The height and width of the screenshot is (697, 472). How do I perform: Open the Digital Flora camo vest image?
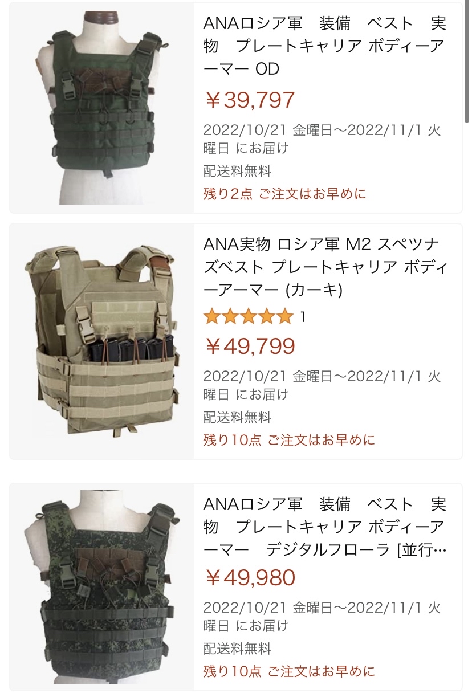(x=101, y=587)
